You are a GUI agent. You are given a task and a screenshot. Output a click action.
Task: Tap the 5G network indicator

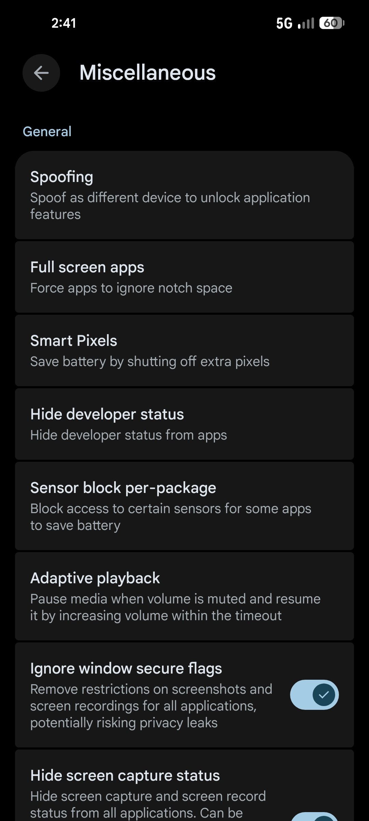point(284,23)
